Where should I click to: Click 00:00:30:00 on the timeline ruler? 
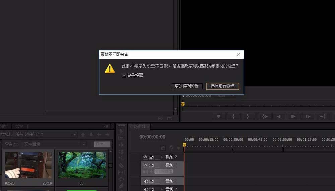click(x=233, y=140)
